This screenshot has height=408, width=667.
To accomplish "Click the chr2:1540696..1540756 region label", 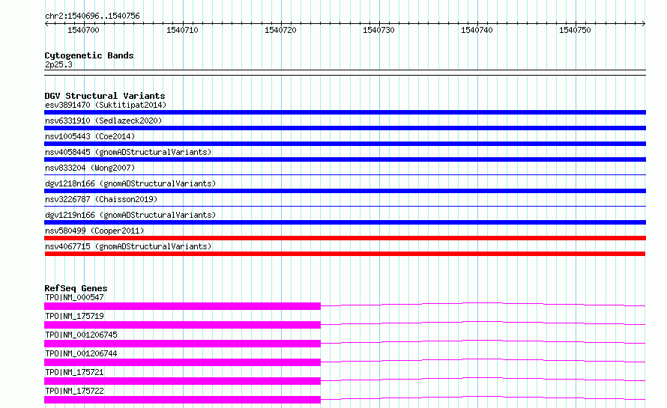I will [92, 16].
